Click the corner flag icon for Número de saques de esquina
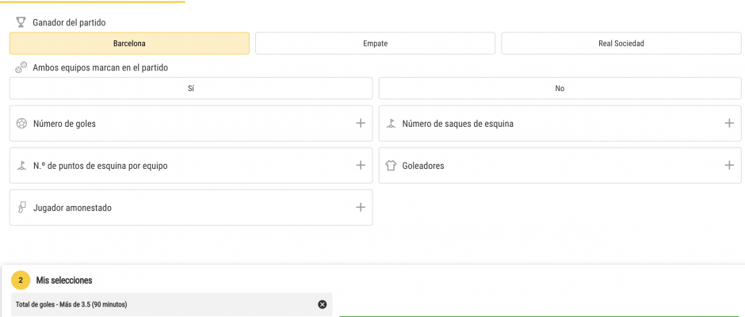745x317 pixels. tap(391, 124)
